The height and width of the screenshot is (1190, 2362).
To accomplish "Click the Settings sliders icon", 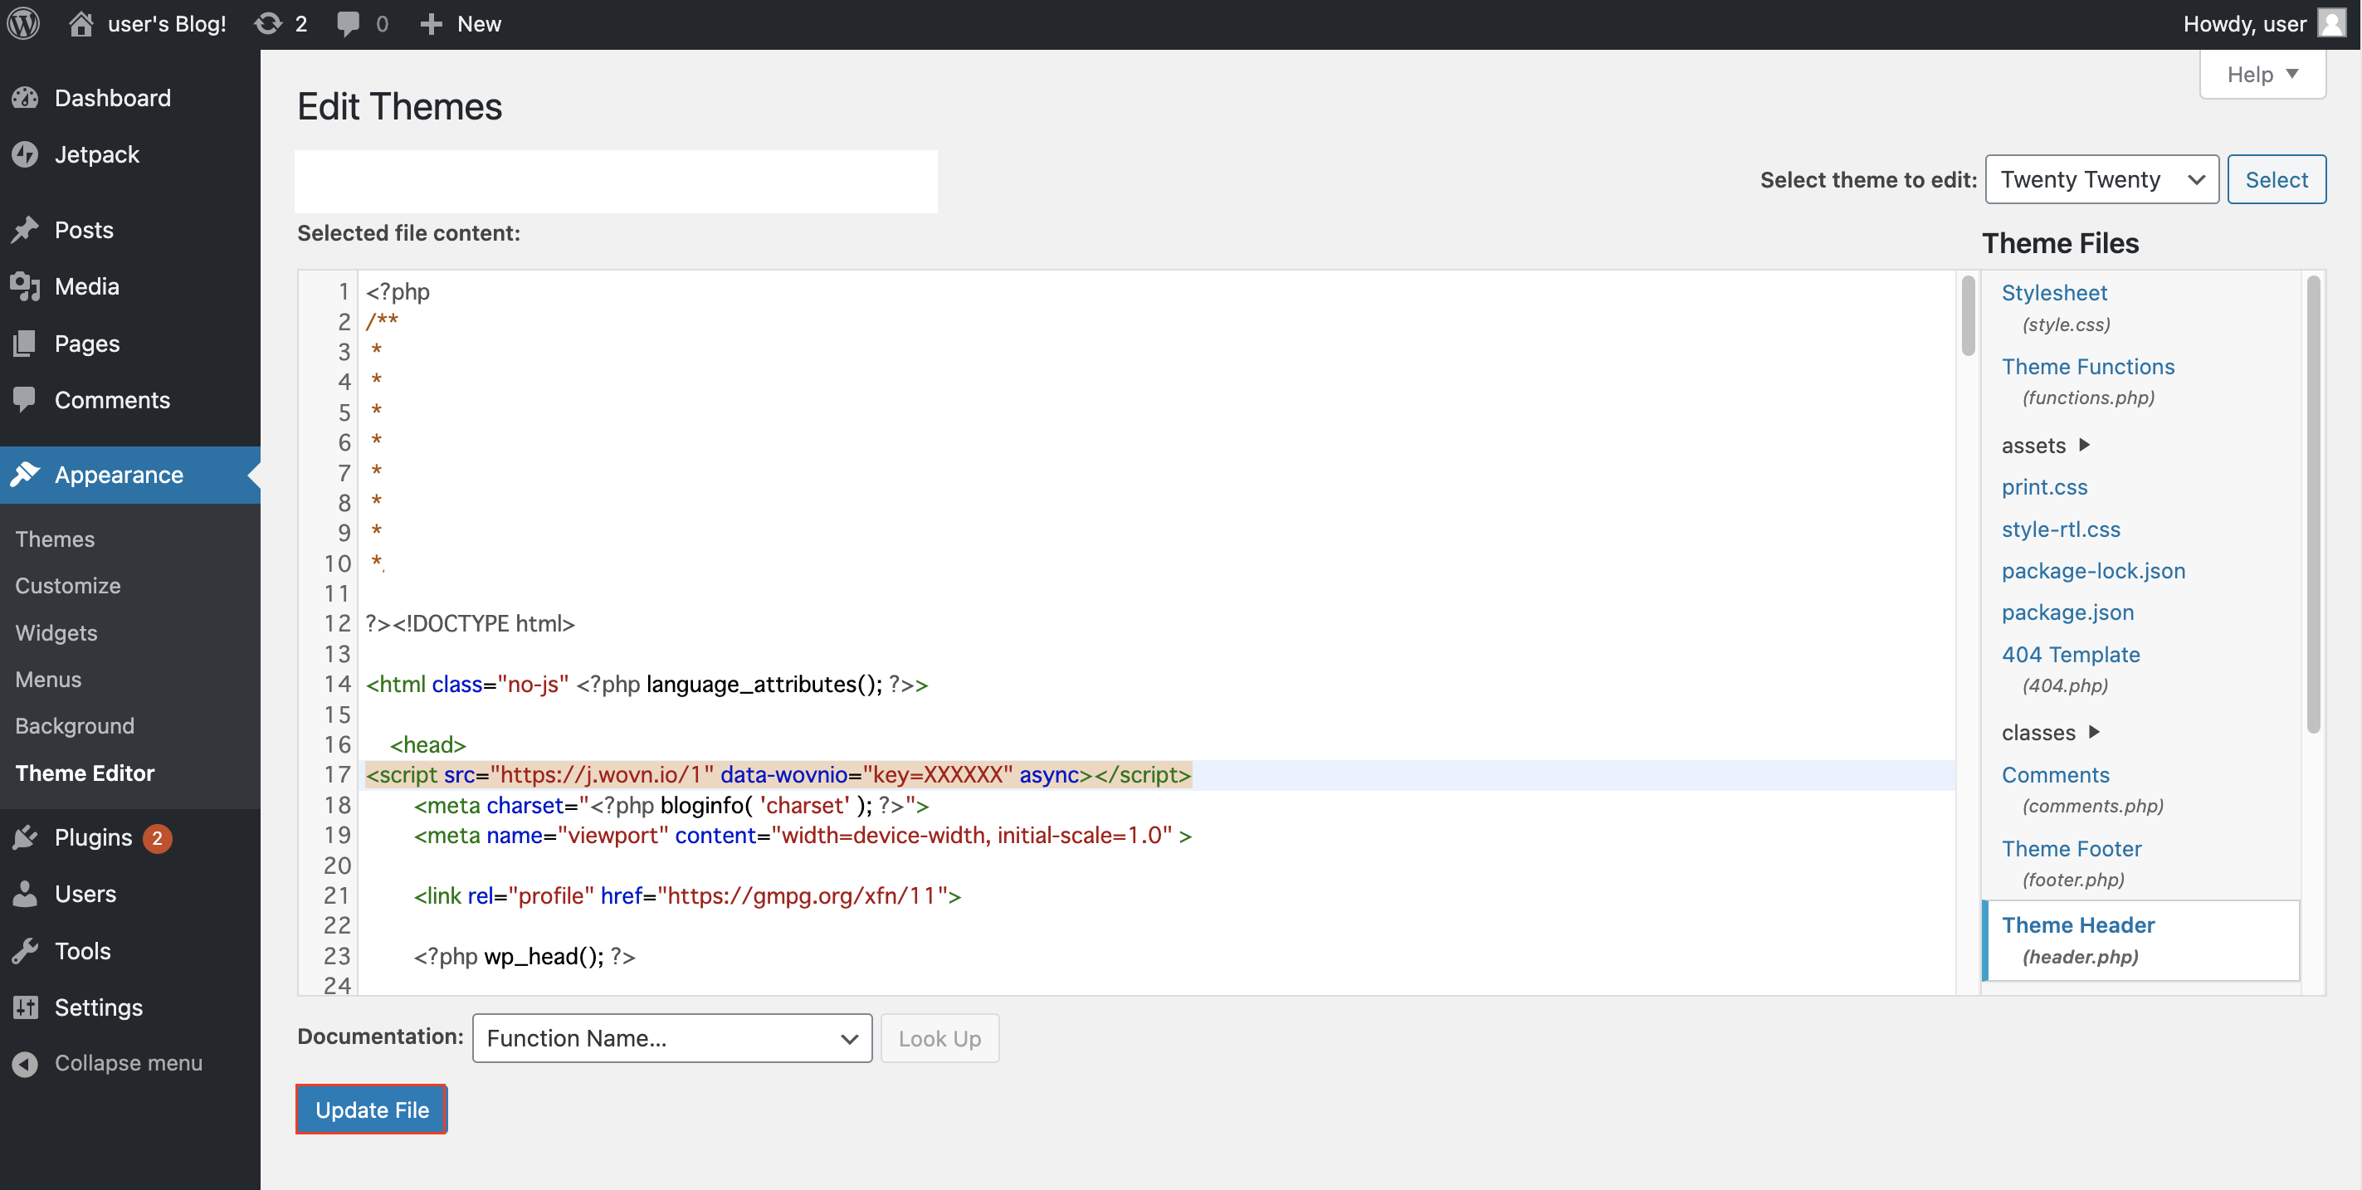I will pos(26,1007).
